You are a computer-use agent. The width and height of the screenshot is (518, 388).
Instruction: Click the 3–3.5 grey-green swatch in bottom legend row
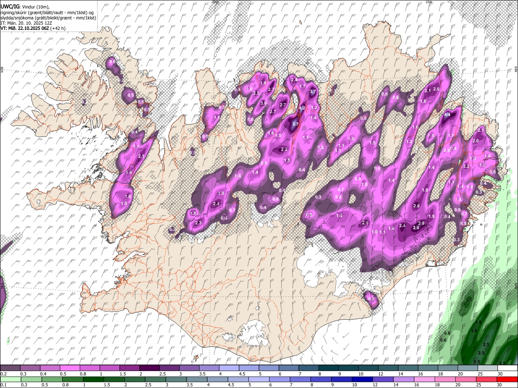176,380
